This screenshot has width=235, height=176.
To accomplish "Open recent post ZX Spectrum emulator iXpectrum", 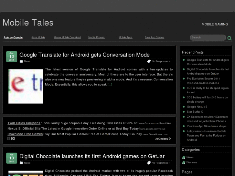I will point(207,119).
